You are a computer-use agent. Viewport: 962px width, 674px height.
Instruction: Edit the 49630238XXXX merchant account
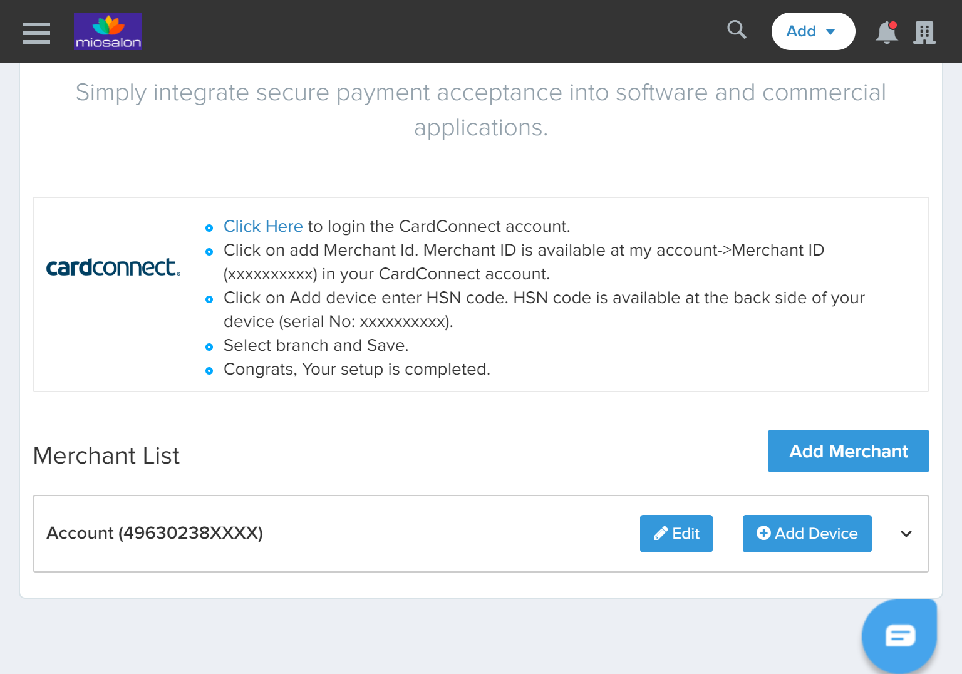(x=676, y=534)
